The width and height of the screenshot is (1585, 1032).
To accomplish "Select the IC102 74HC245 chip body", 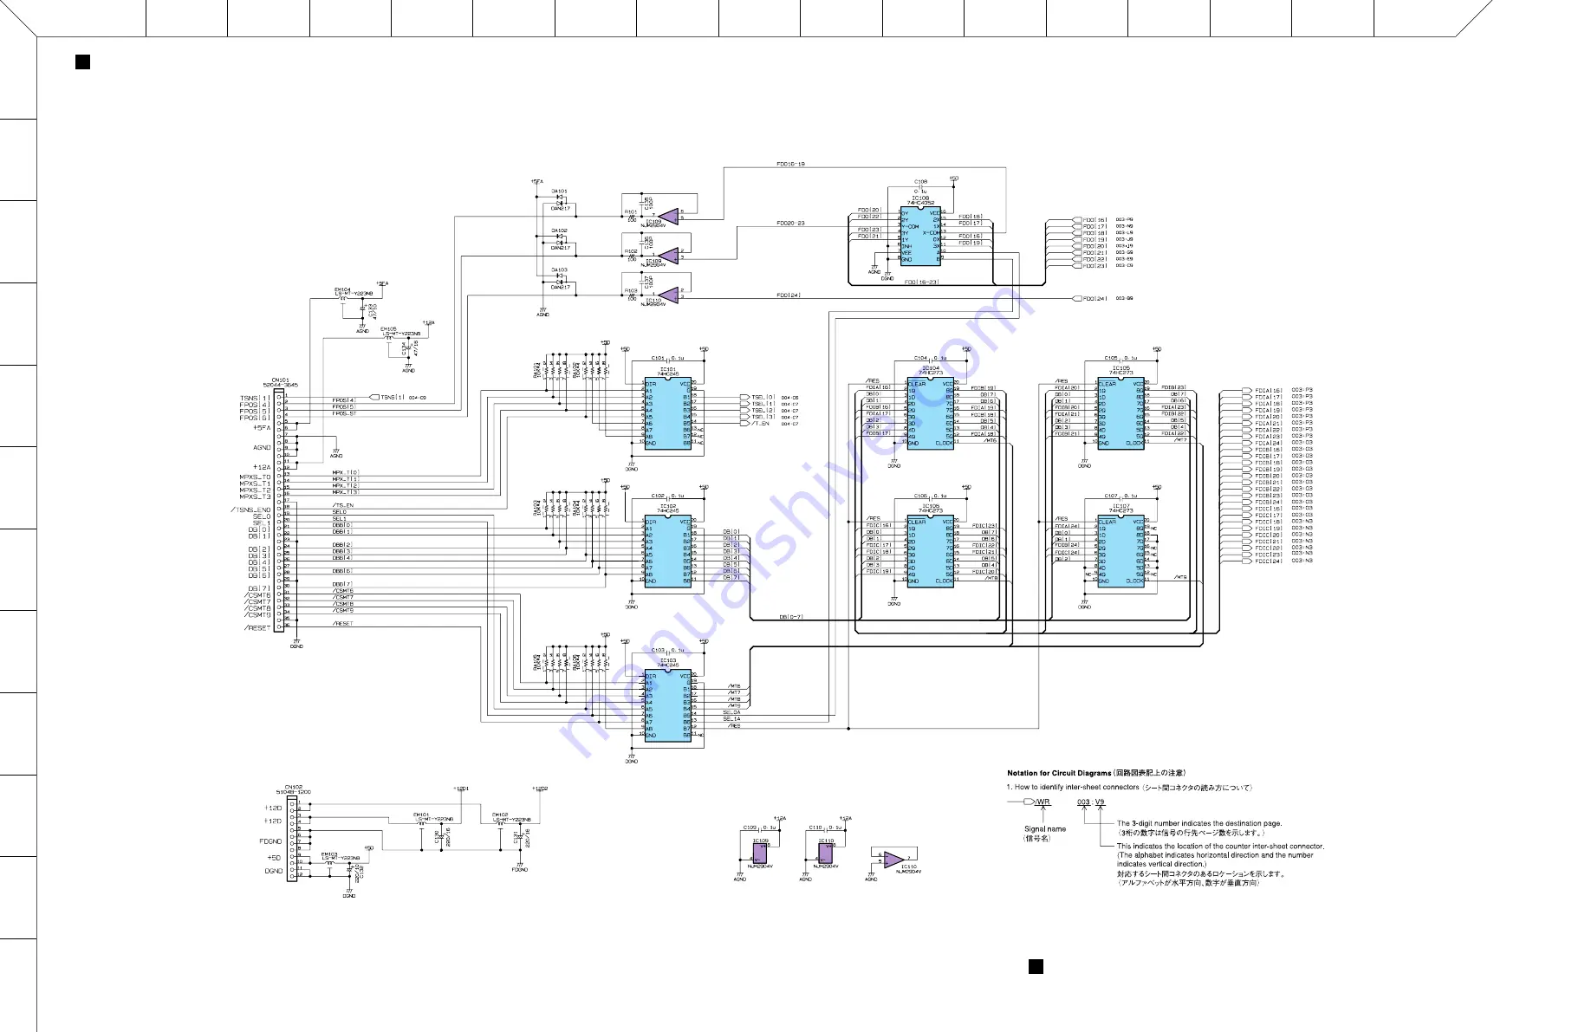I will tap(667, 551).
